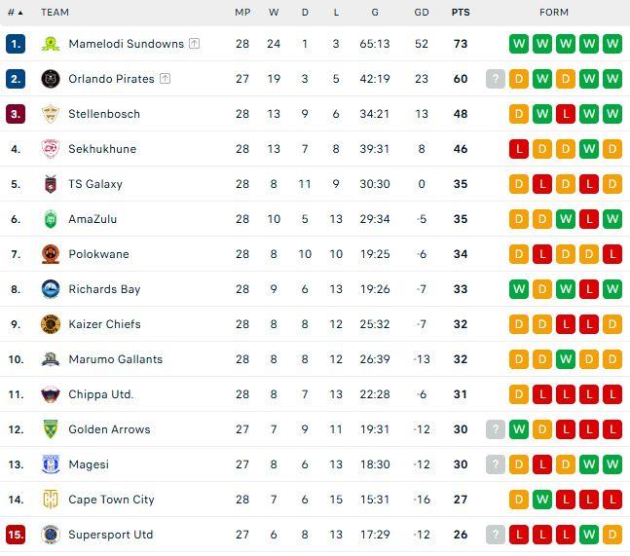Click upcoming match question badge for Orlando Pirates
Screen dimensions: 630x556
[x=496, y=79]
